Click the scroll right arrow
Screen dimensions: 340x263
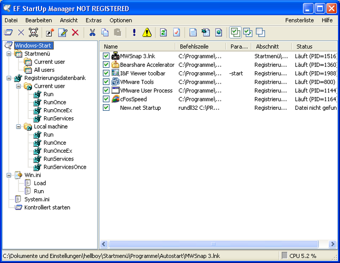click(332, 244)
